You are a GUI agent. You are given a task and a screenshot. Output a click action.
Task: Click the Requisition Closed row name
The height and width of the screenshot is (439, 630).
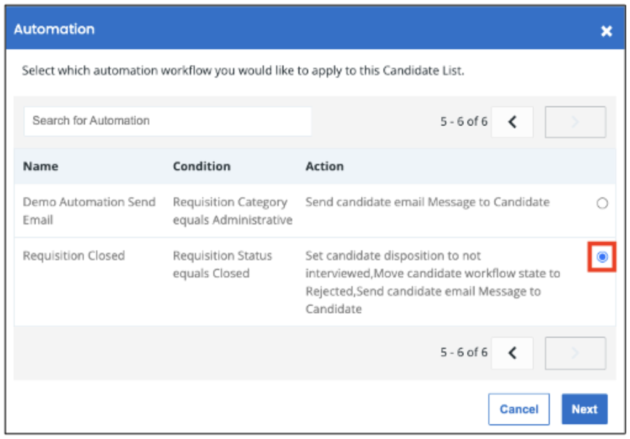74,256
